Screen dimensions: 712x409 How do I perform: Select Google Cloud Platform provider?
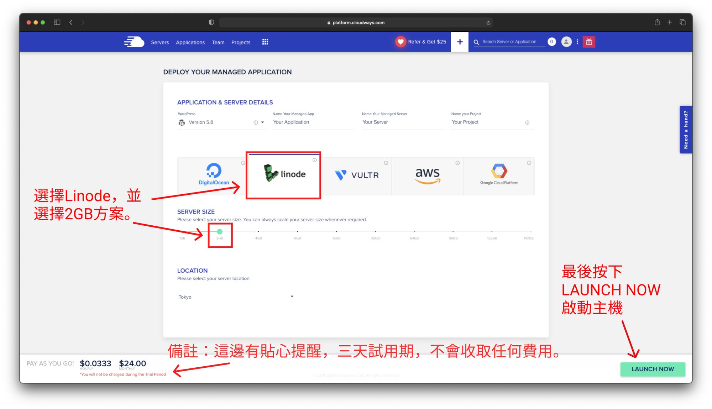pos(499,176)
